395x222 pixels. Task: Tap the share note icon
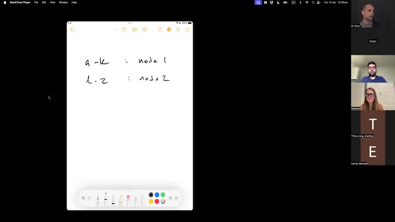160,30
